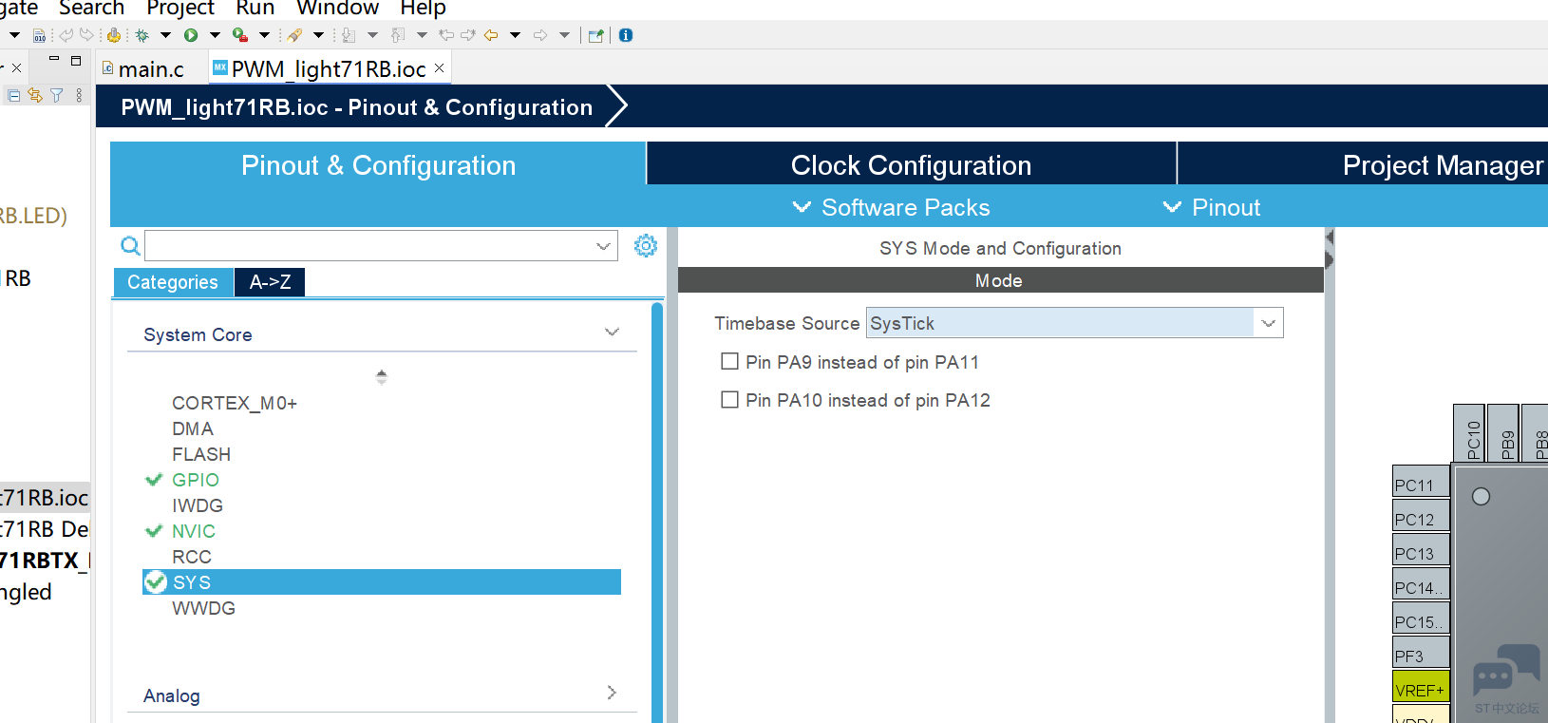The height and width of the screenshot is (723, 1548).
Task: Check Pin PA10 instead of pin PA12
Action: coord(729,400)
